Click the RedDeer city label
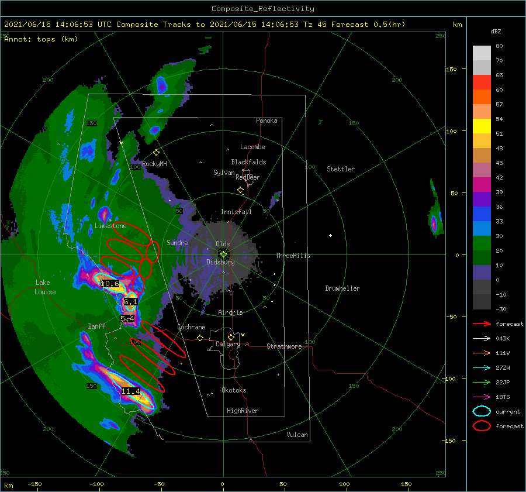 248,177
